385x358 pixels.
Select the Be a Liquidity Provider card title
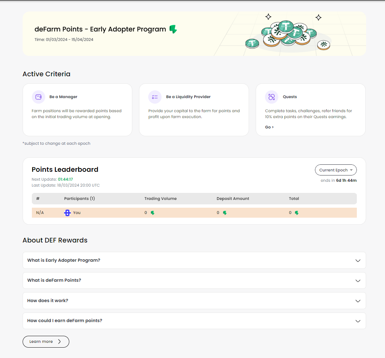pos(188,97)
